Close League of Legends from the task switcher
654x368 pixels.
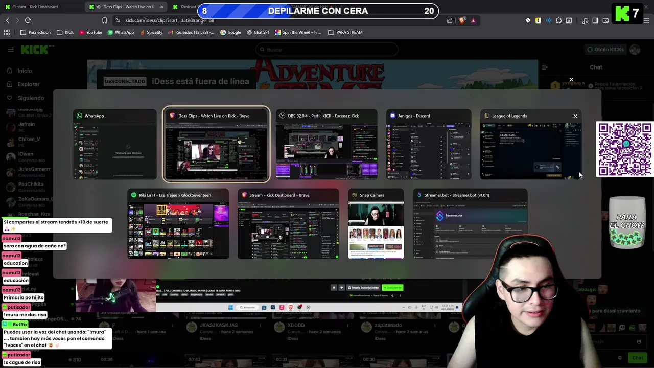(575, 116)
